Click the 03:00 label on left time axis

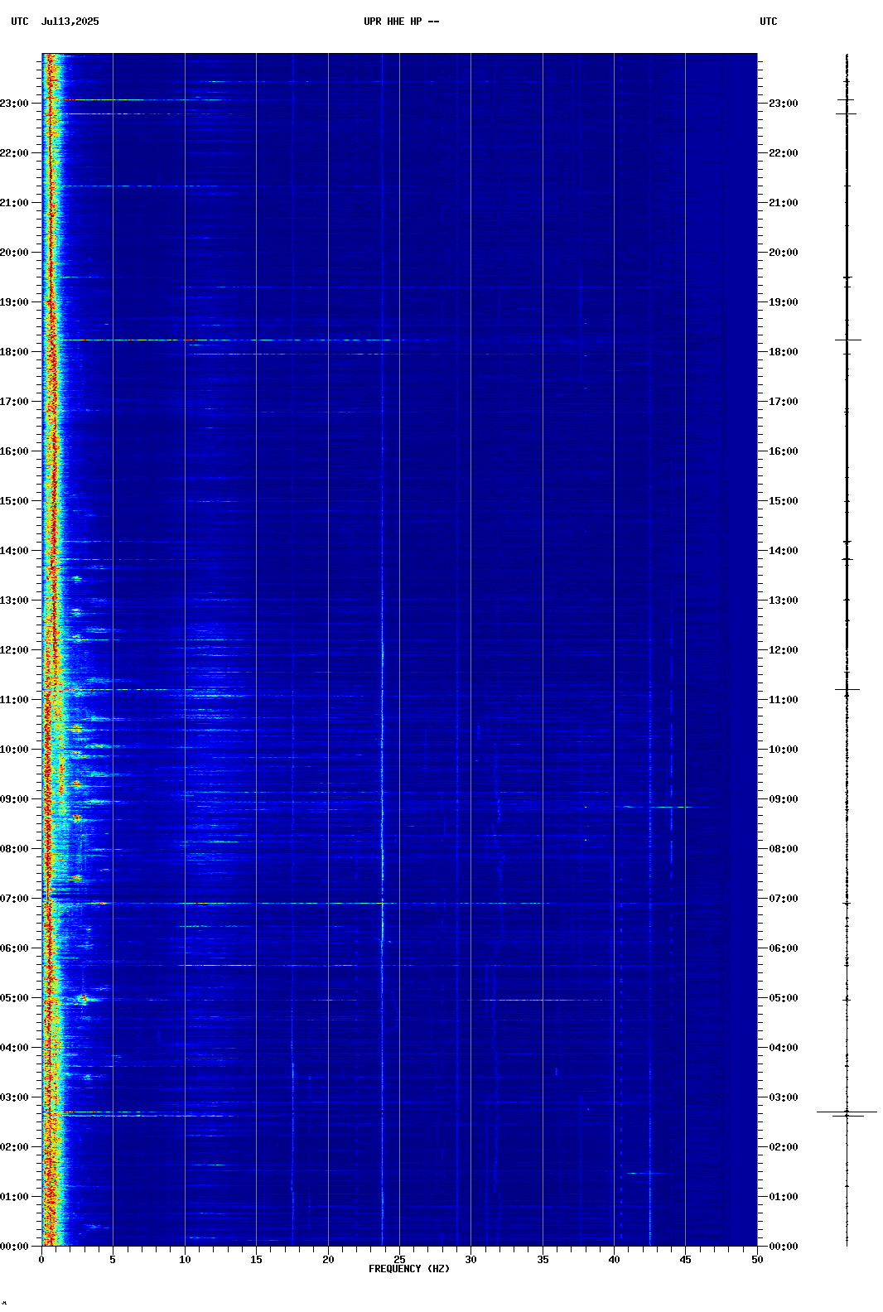click(14, 1097)
